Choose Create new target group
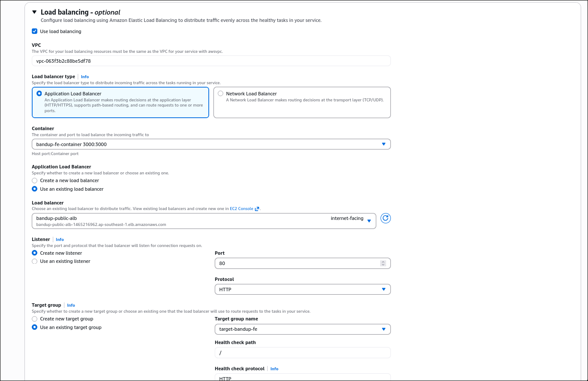This screenshot has width=588, height=381. pos(34,319)
